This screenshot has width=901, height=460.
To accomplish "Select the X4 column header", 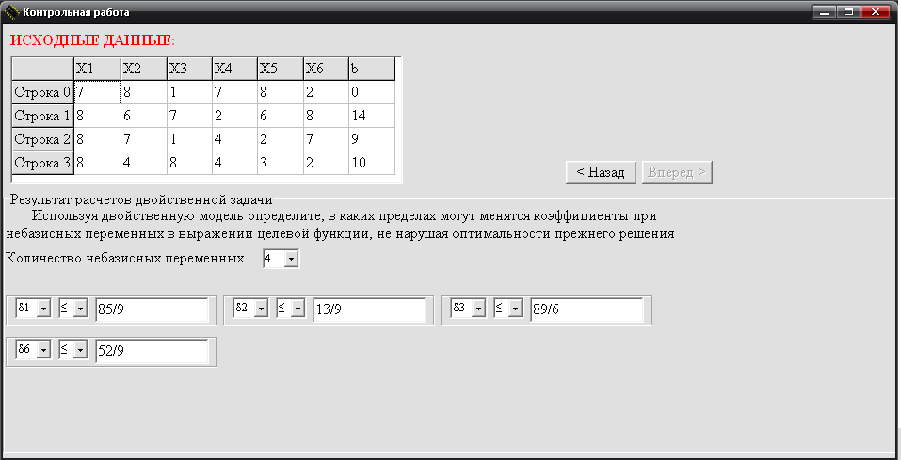I will click(x=235, y=69).
